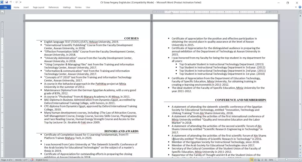Go to previous page using double-up arrow
Image resolution: width=302 pixels, height=162 pixels.
click(x=300, y=149)
